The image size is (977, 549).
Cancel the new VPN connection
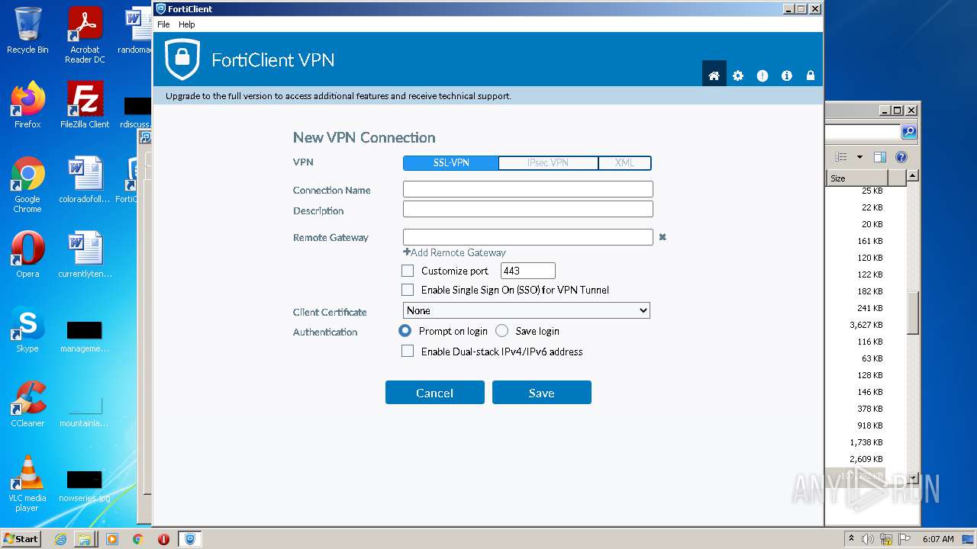[x=435, y=393]
